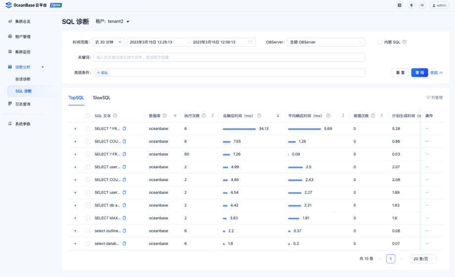Sort by 总响应时间 column sorter
The height and width of the screenshot is (277, 455).
pos(278,116)
